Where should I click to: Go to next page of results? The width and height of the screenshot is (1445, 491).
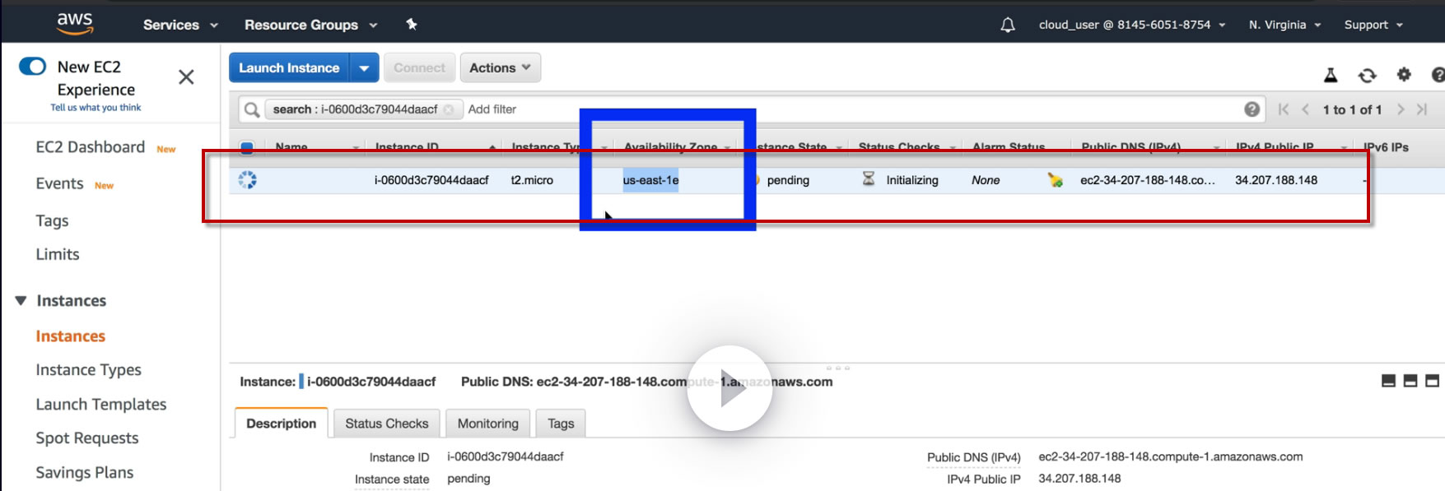click(1401, 109)
